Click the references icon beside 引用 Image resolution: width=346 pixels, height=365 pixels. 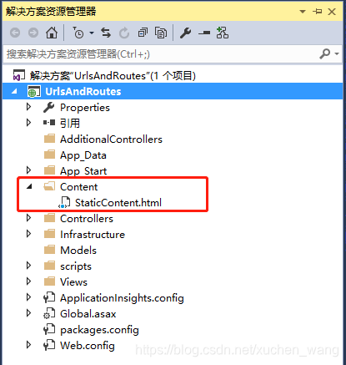tap(49, 123)
